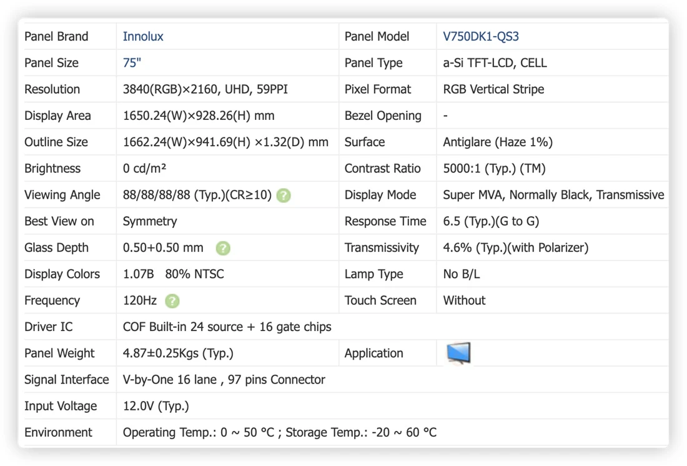Viewport: 687px width, 466px height.
Task: Click the TV monitor Application icon
Action: (458, 353)
